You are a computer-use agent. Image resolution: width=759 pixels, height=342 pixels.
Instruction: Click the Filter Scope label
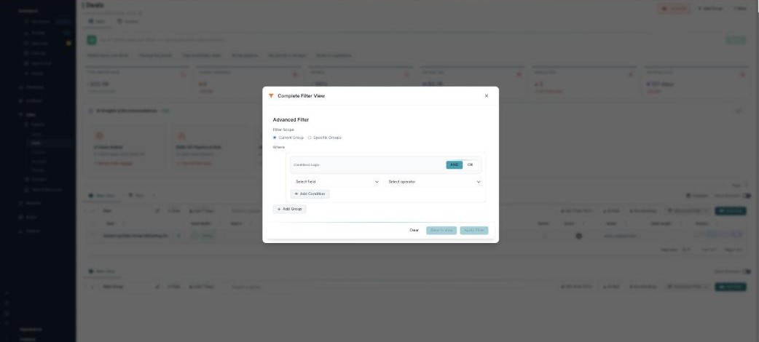[283, 130]
